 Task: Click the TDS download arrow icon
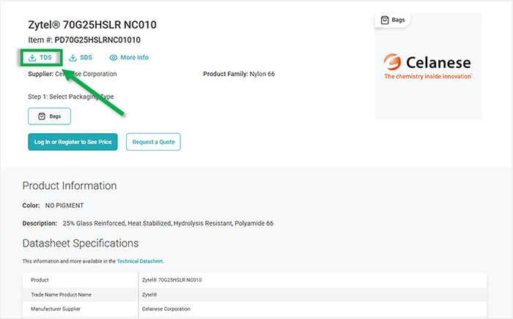(x=32, y=58)
